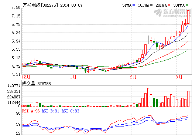Viewport: 192px width, 135px height.
Task: Click the 万马电缆[002276] chart title
Action: pyautogui.click(x=40, y=5)
